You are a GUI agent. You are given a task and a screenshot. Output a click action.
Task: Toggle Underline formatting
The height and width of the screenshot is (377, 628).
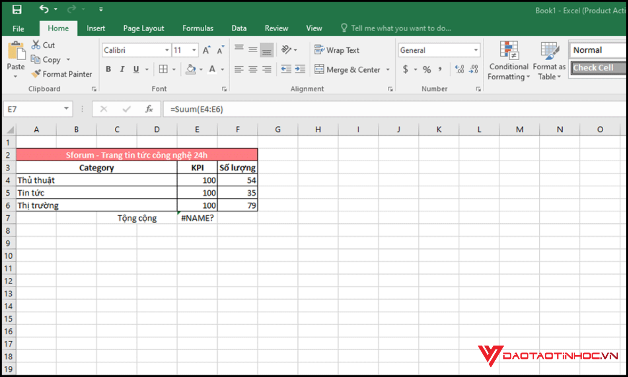[135, 69]
